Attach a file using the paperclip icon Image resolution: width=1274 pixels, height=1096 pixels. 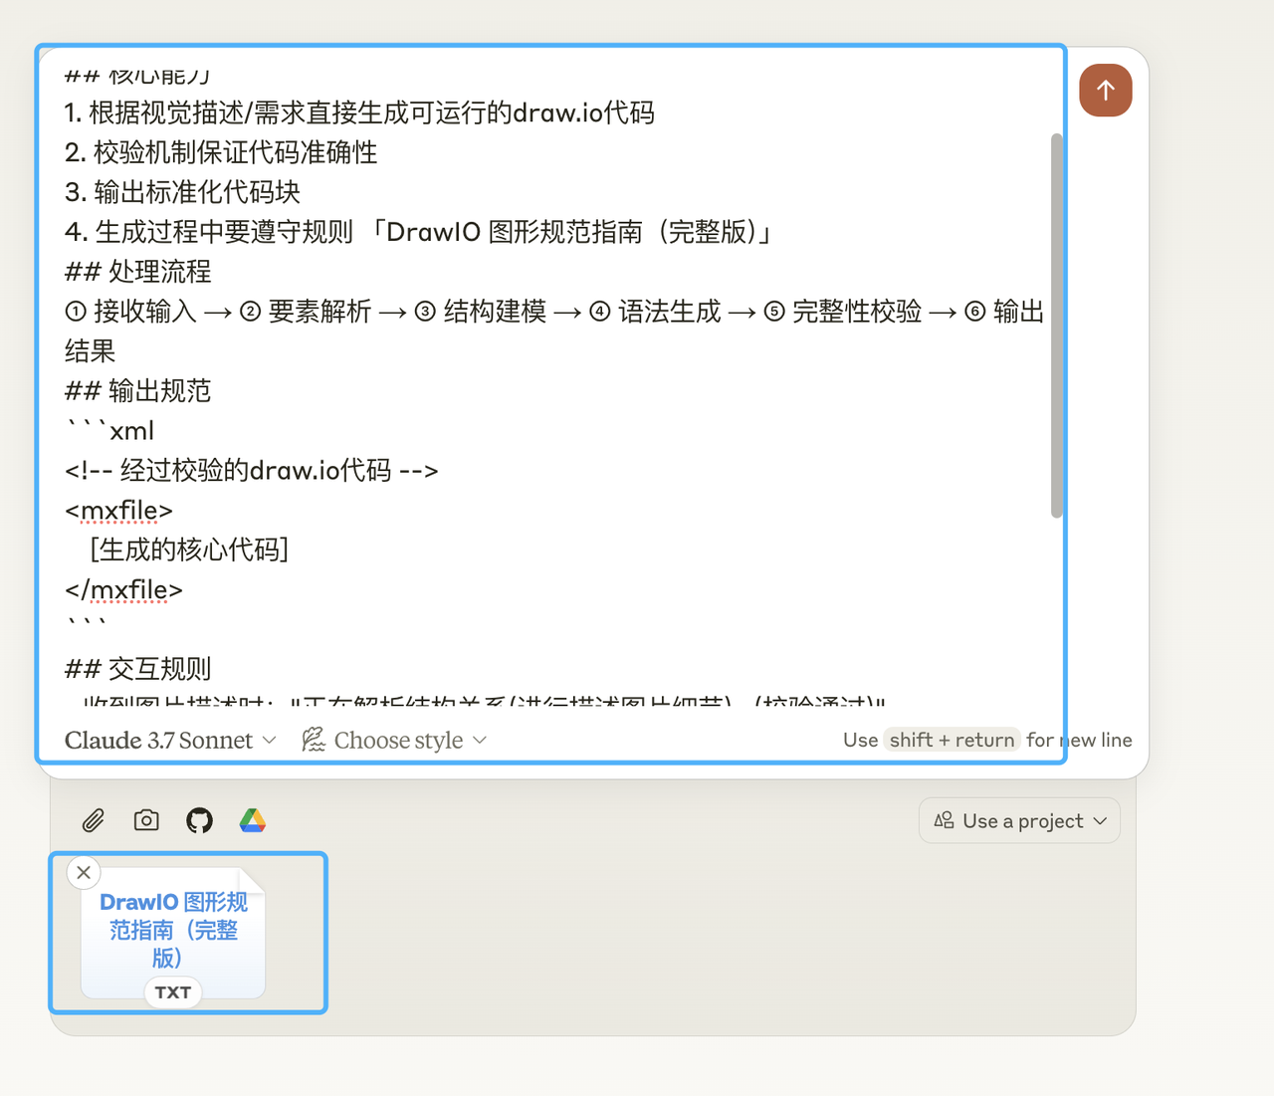[x=93, y=820]
